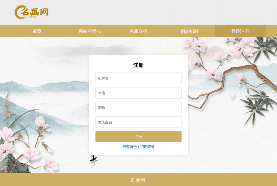This screenshot has height=186, width=277.
Task: Submit with the gold 注册 button
Action: 138,136
